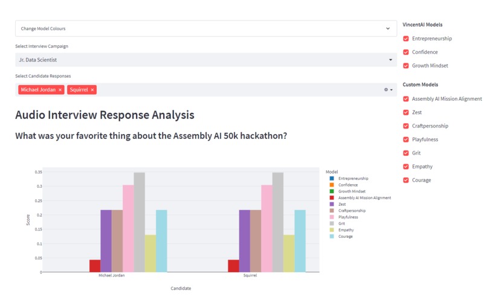Open the candidate responses dropdown arrow
The image size is (487, 297).
pyautogui.click(x=392, y=90)
